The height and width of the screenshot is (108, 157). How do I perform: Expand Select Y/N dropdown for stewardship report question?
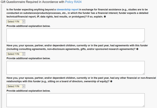pos(16,22)
